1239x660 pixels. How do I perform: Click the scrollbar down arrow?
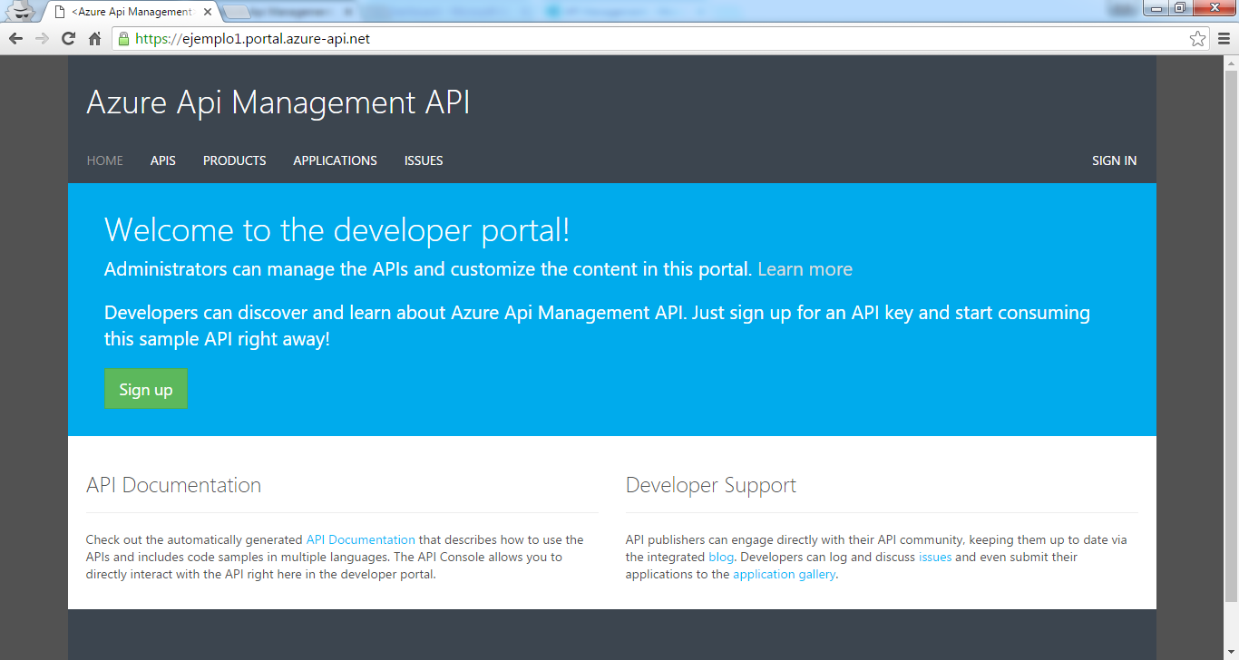tap(1231, 652)
